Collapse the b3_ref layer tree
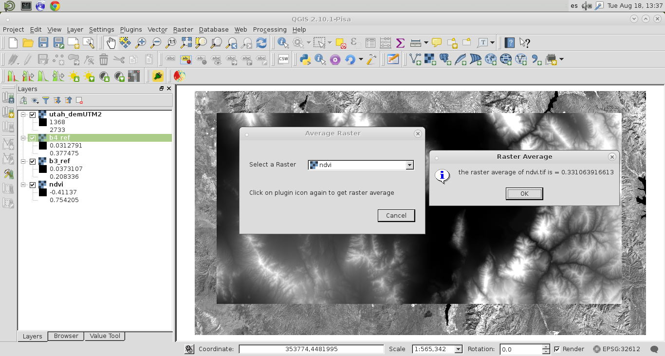Screen dimensions: 665x356 click(x=23, y=162)
